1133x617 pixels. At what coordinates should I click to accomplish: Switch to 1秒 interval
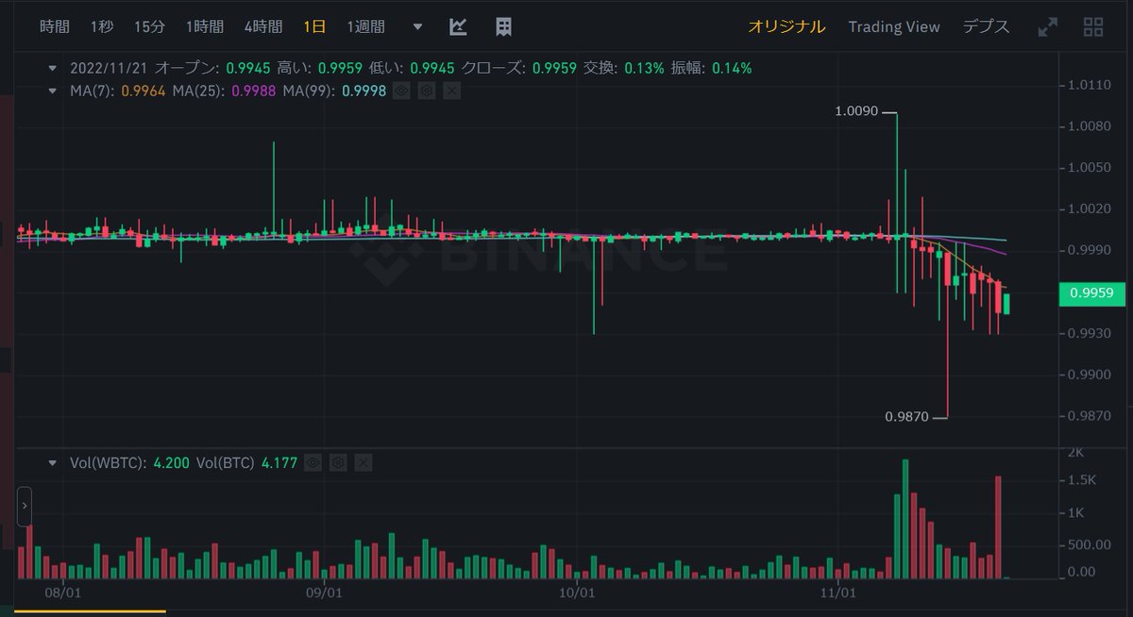click(102, 26)
